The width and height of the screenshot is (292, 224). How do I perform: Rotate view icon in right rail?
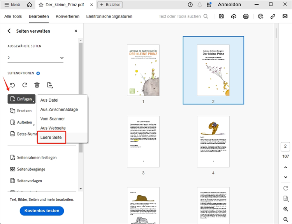[x=286, y=188]
